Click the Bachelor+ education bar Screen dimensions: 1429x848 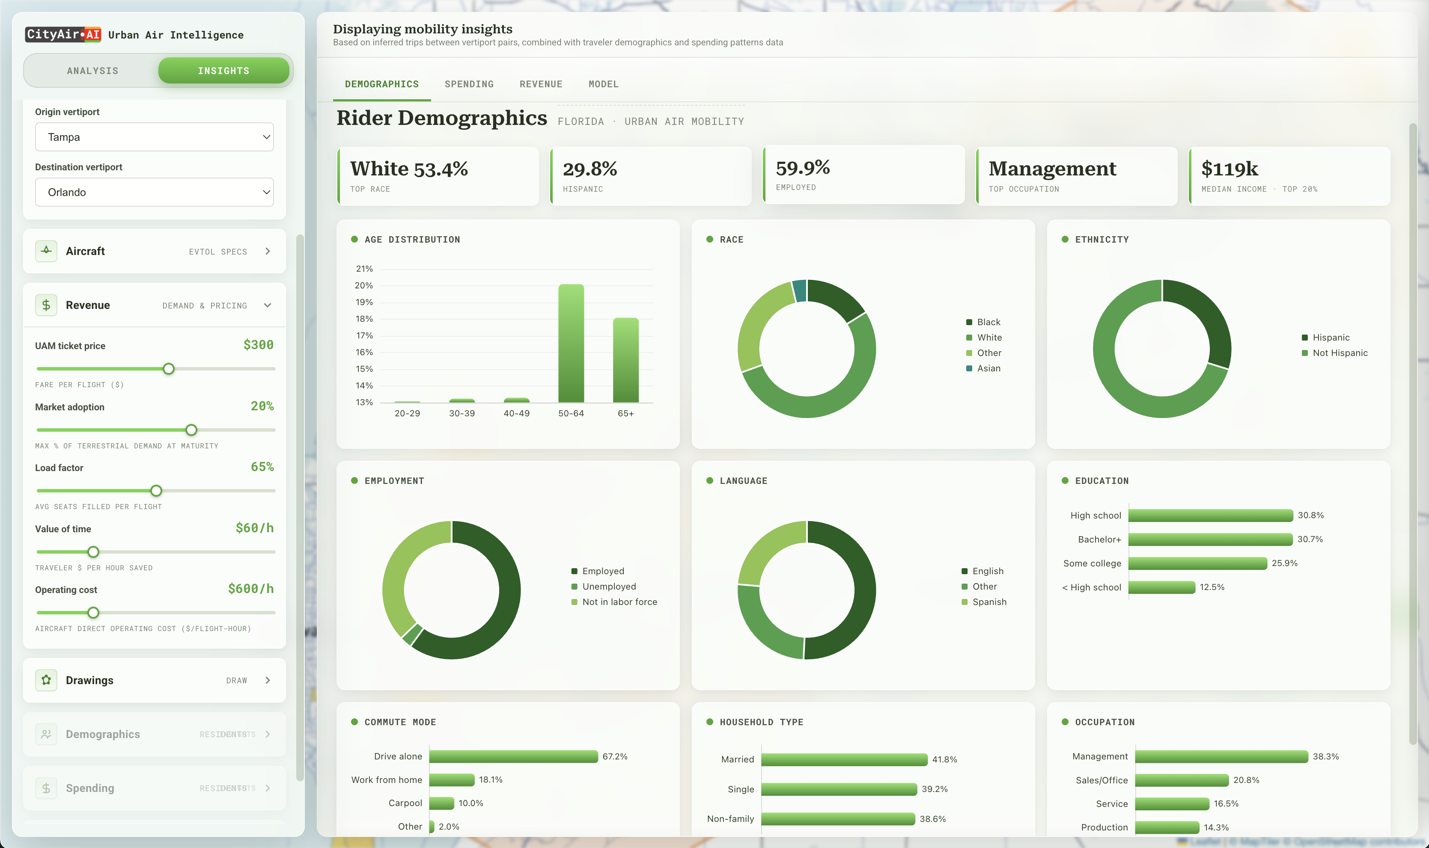pyautogui.click(x=1211, y=540)
